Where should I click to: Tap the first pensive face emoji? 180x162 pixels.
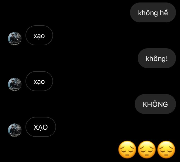tap(127, 150)
